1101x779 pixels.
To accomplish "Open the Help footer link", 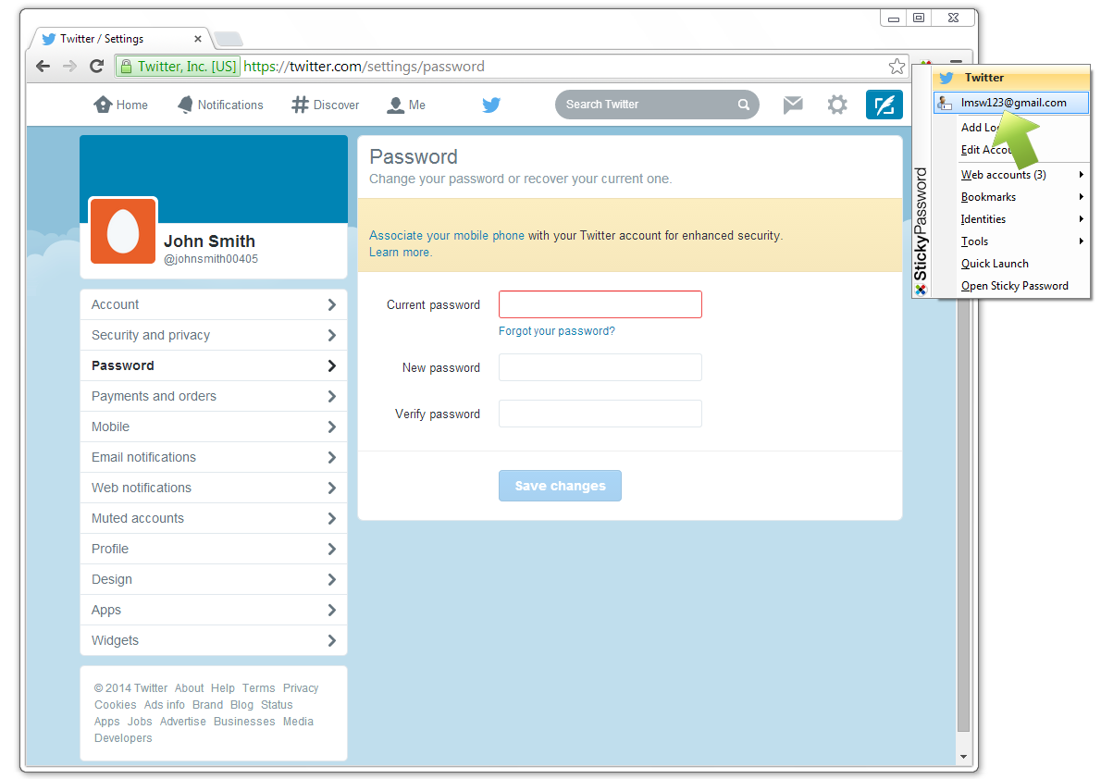I will pyautogui.click(x=223, y=688).
